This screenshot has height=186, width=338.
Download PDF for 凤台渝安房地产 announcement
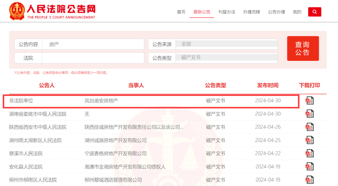(309, 100)
